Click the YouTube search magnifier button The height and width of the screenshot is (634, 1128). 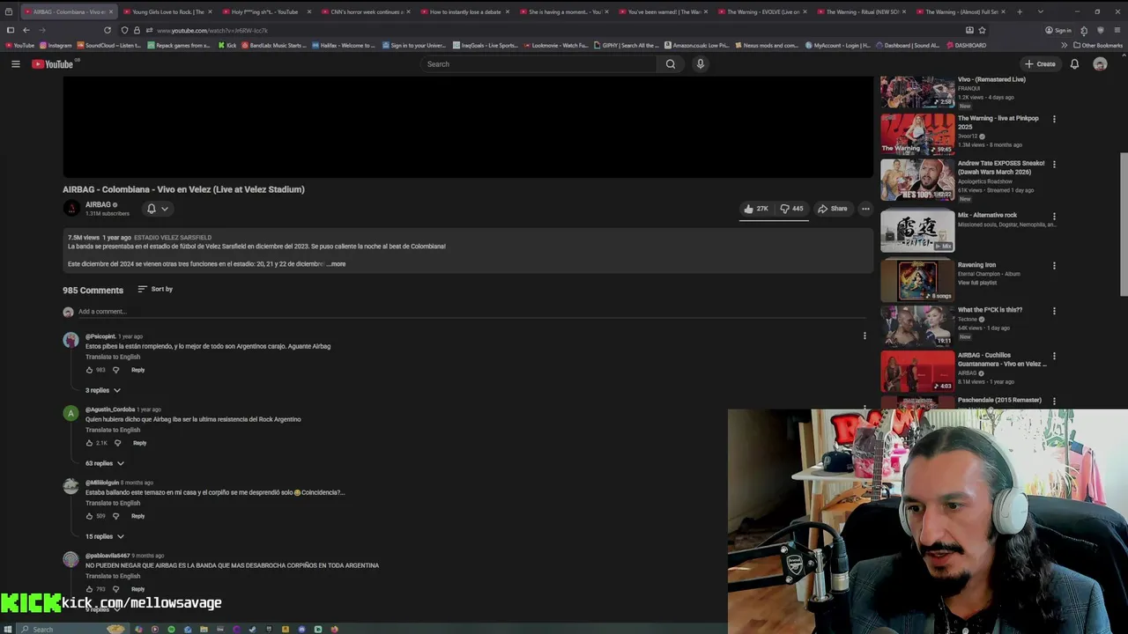pyautogui.click(x=671, y=63)
